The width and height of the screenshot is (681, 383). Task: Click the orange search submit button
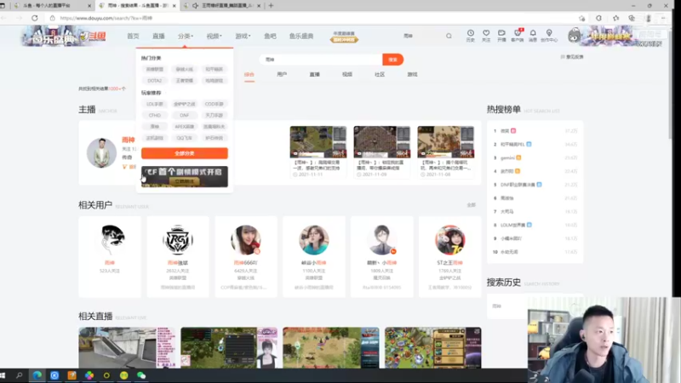coord(392,60)
